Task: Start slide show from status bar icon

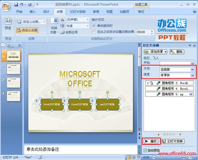Action: coord(139,157)
